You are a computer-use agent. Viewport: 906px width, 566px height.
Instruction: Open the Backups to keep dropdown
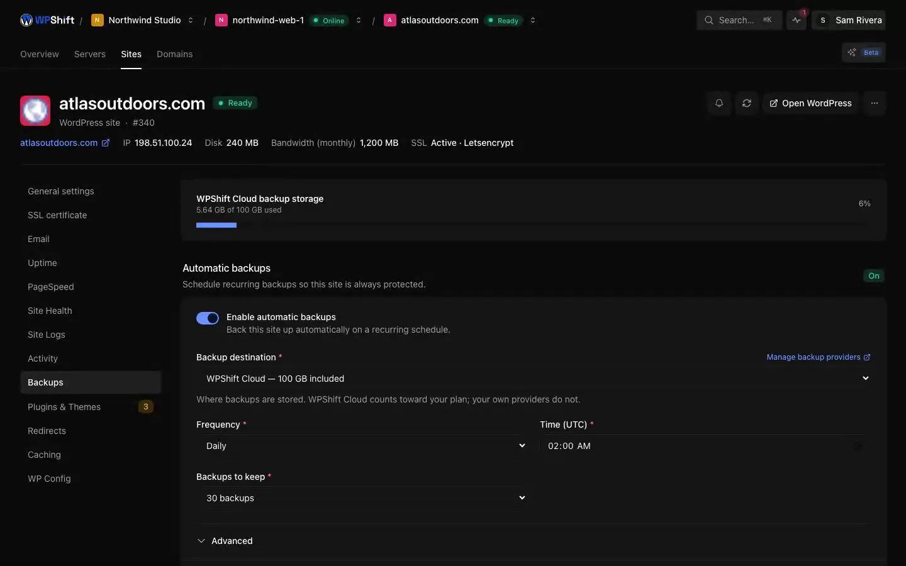pos(362,498)
